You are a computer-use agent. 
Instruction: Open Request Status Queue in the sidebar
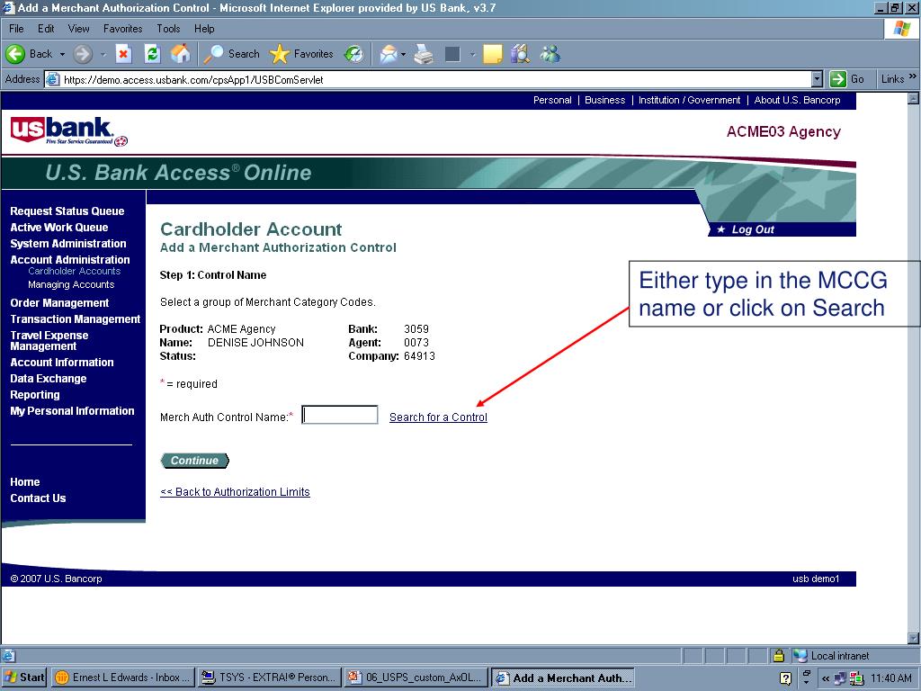(67, 211)
